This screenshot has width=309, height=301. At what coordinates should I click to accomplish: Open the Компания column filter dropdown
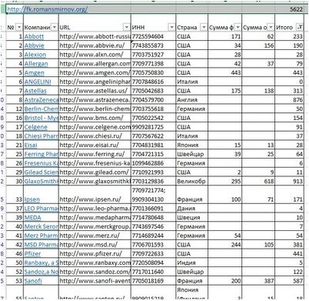(55, 27)
